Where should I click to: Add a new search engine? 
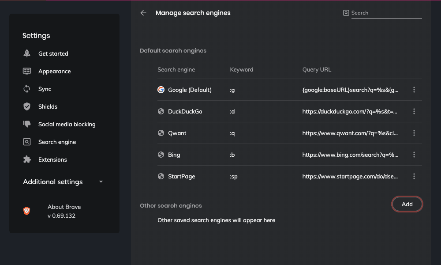[407, 204]
